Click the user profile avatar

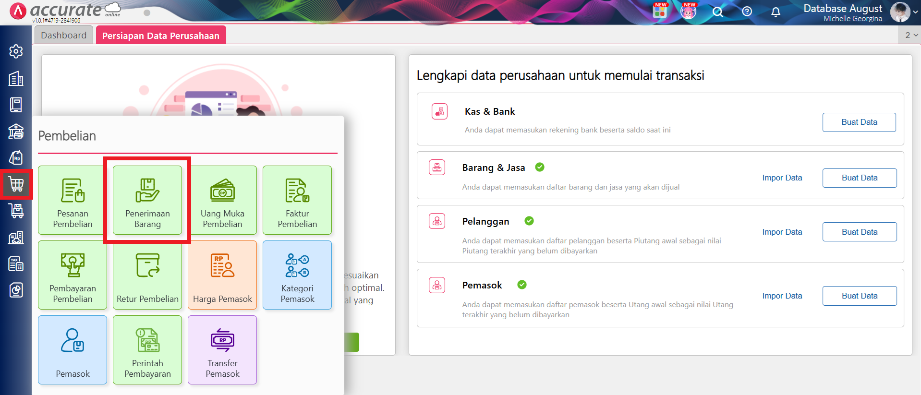click(x=900, y=12)
